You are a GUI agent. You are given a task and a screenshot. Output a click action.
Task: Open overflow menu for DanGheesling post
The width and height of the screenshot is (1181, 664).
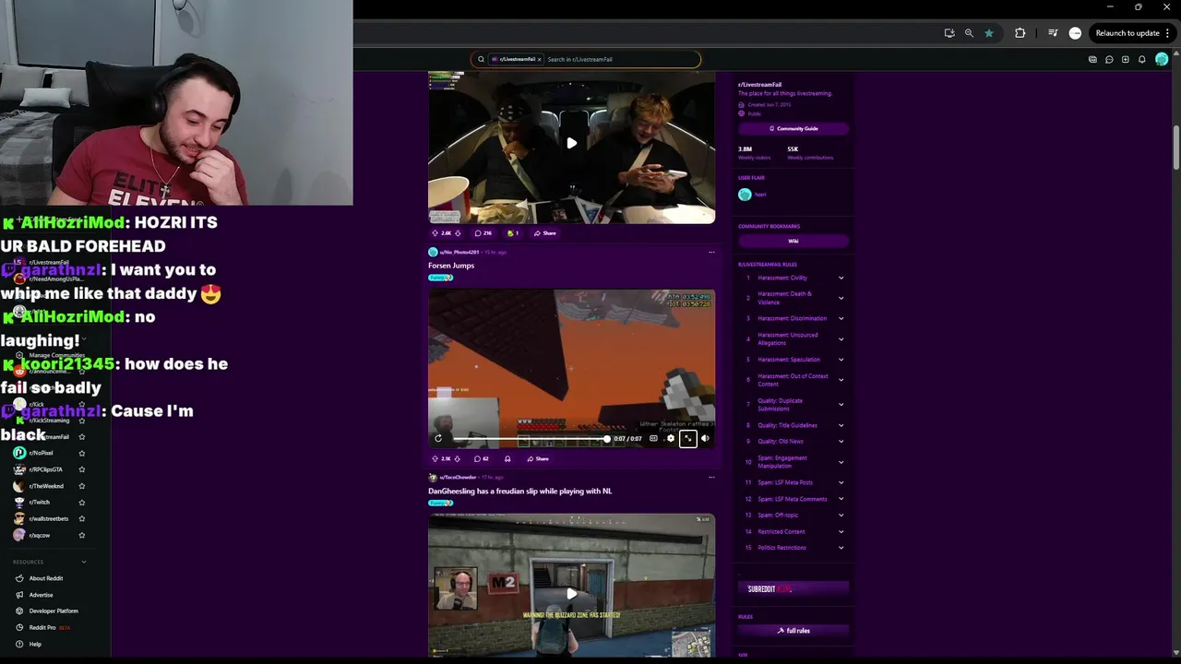[711, 478]
